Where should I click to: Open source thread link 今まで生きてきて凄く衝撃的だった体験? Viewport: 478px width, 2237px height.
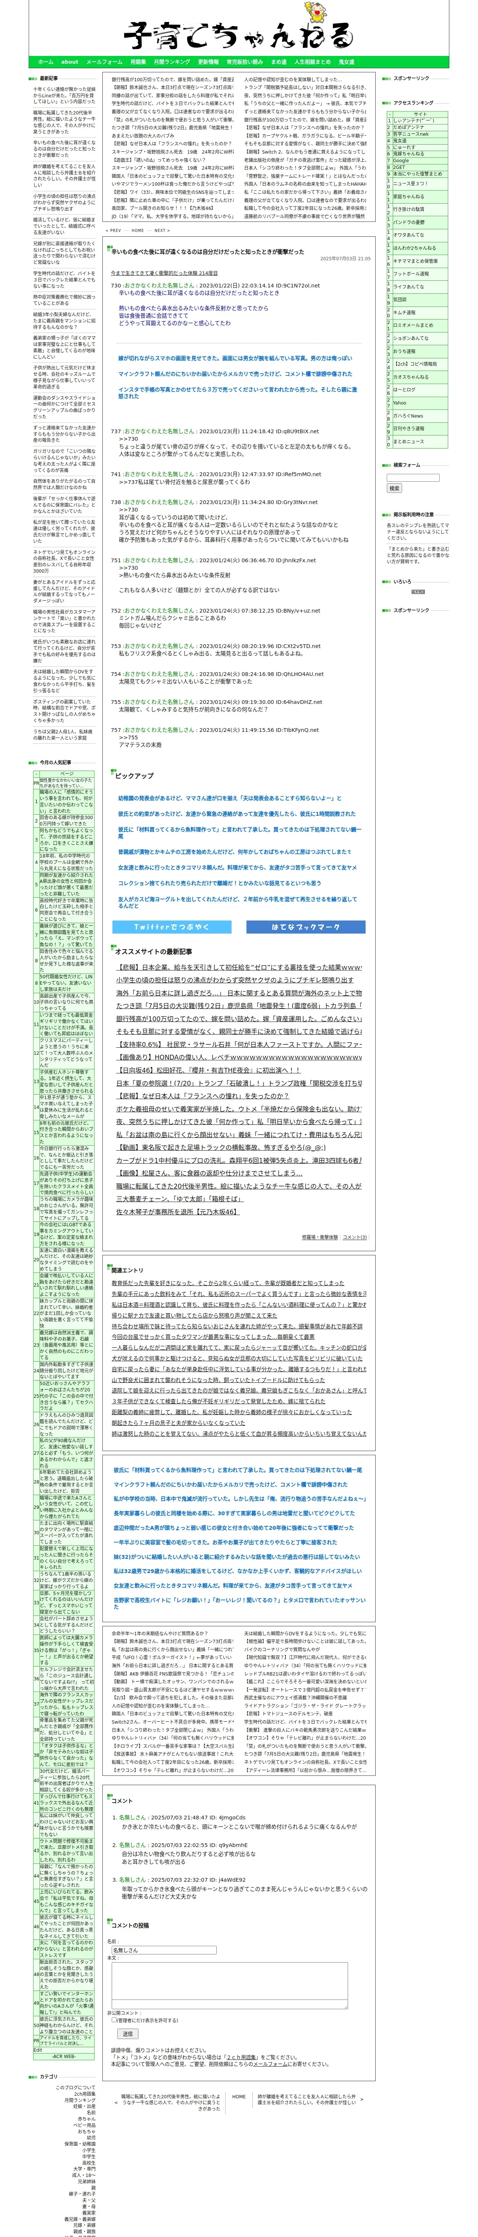164,273
